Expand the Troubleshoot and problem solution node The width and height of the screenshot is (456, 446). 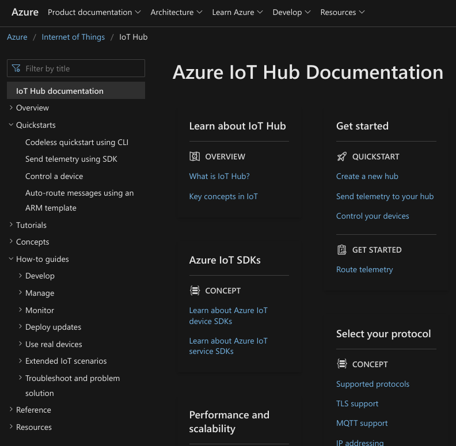point(20,378)
